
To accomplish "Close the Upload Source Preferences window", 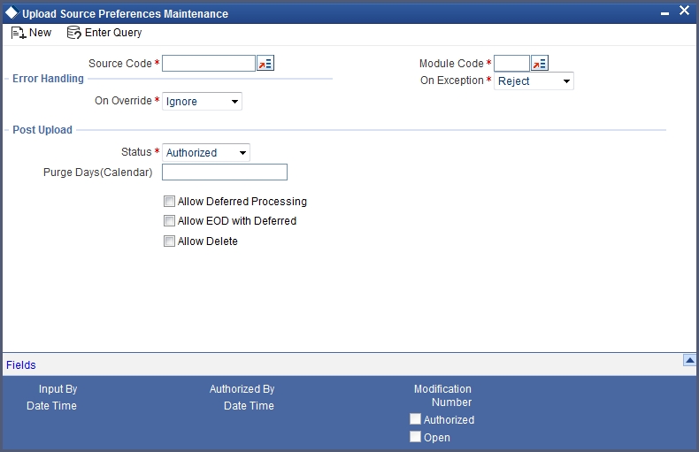I will click(x=684, y=11).
